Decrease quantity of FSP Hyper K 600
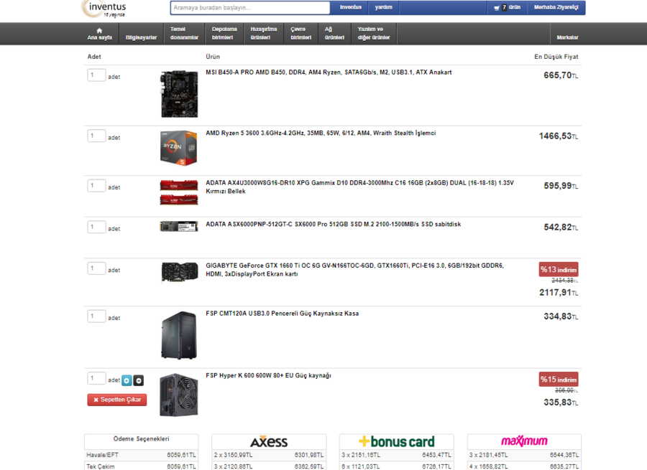 click(x=139, y=380)
